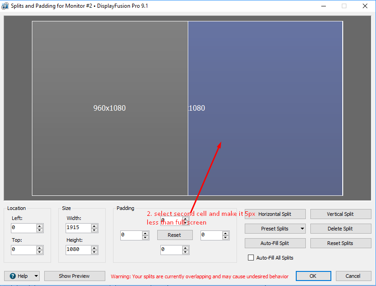The height and width of the screenshot is (286, 376).
Task: Expand the Help button dropdown arrow
Action: (36, 276)
